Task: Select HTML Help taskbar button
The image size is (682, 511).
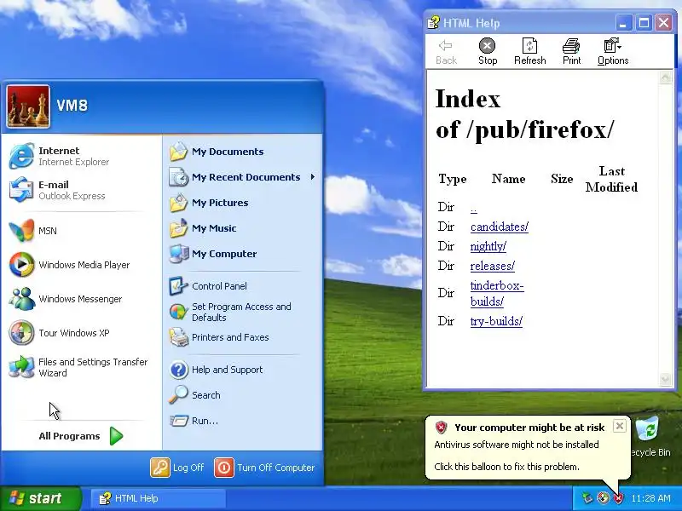Action: (158, 498)
